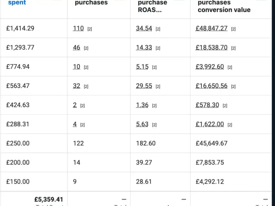Click the purchases column header
Screen dimensions: 275x206
point(91,3)
